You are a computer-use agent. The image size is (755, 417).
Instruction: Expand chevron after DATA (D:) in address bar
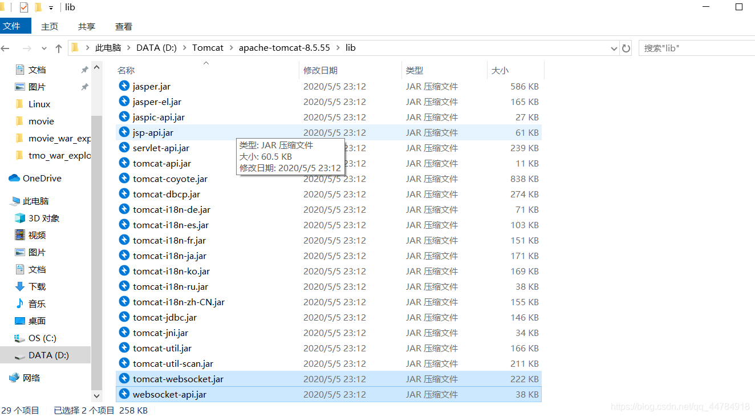point(185,48)
